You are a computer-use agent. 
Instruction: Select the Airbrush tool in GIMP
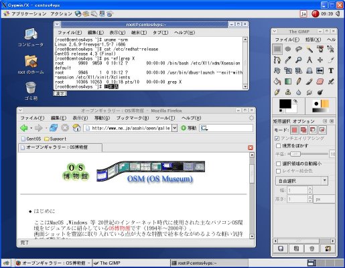[331, 82]
